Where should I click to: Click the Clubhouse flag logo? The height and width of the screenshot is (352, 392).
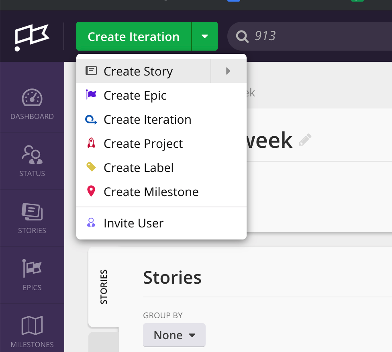32,37
